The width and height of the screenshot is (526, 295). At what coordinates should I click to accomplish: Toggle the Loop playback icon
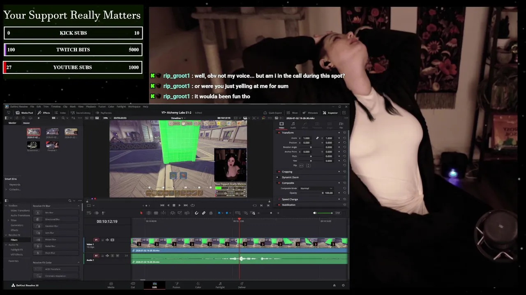(193, 205)
